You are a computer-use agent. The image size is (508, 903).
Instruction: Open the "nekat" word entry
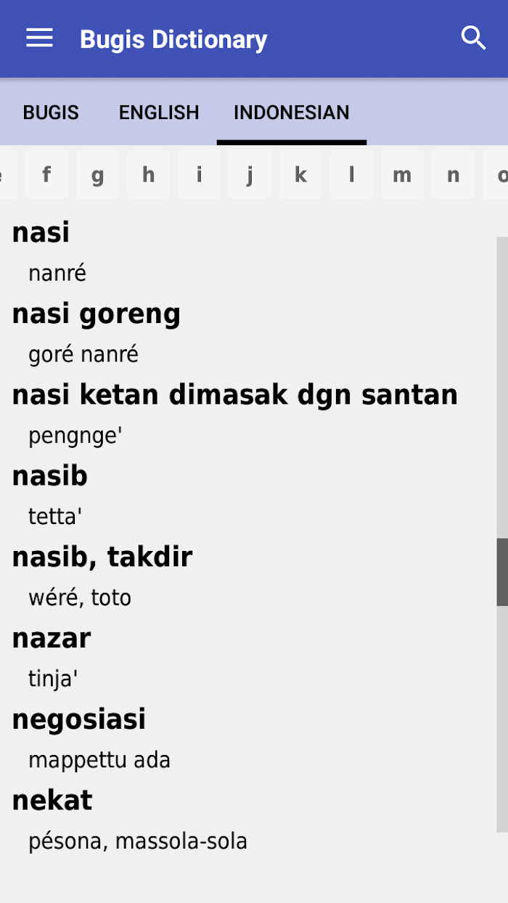pyautogui.click(x=52, y=801)
